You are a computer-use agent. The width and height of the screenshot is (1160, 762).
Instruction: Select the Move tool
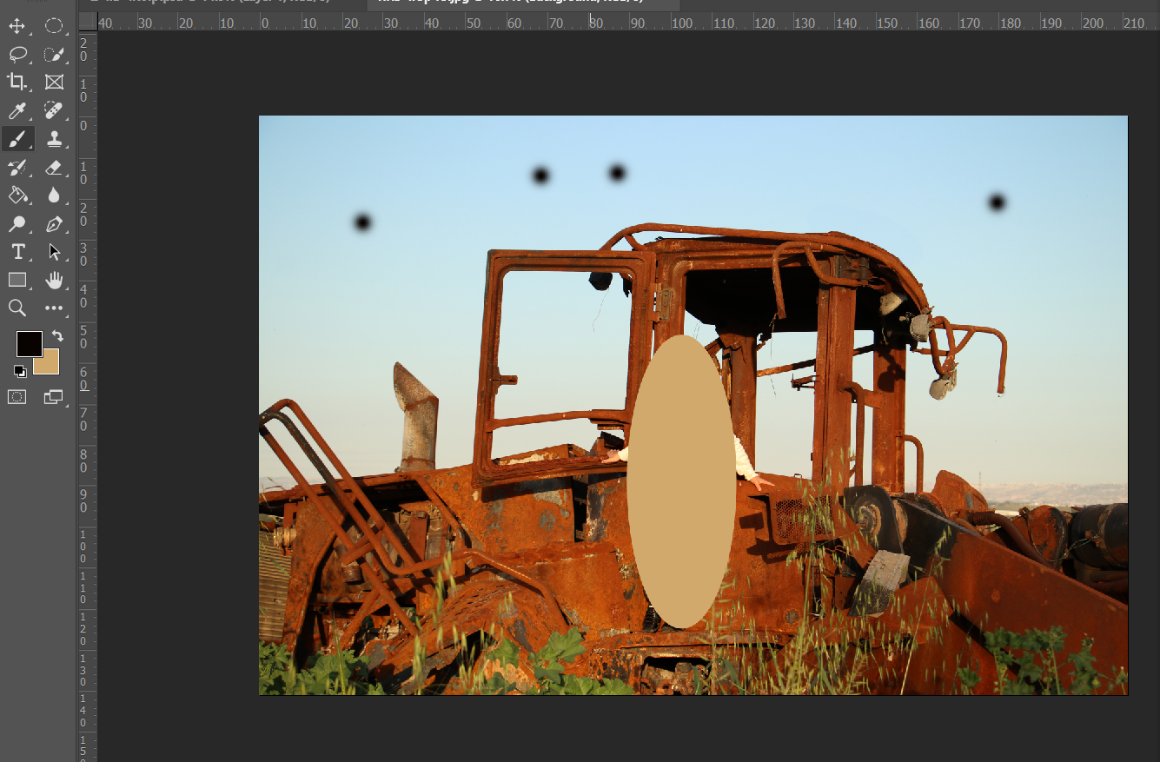[x=17, y=26]
